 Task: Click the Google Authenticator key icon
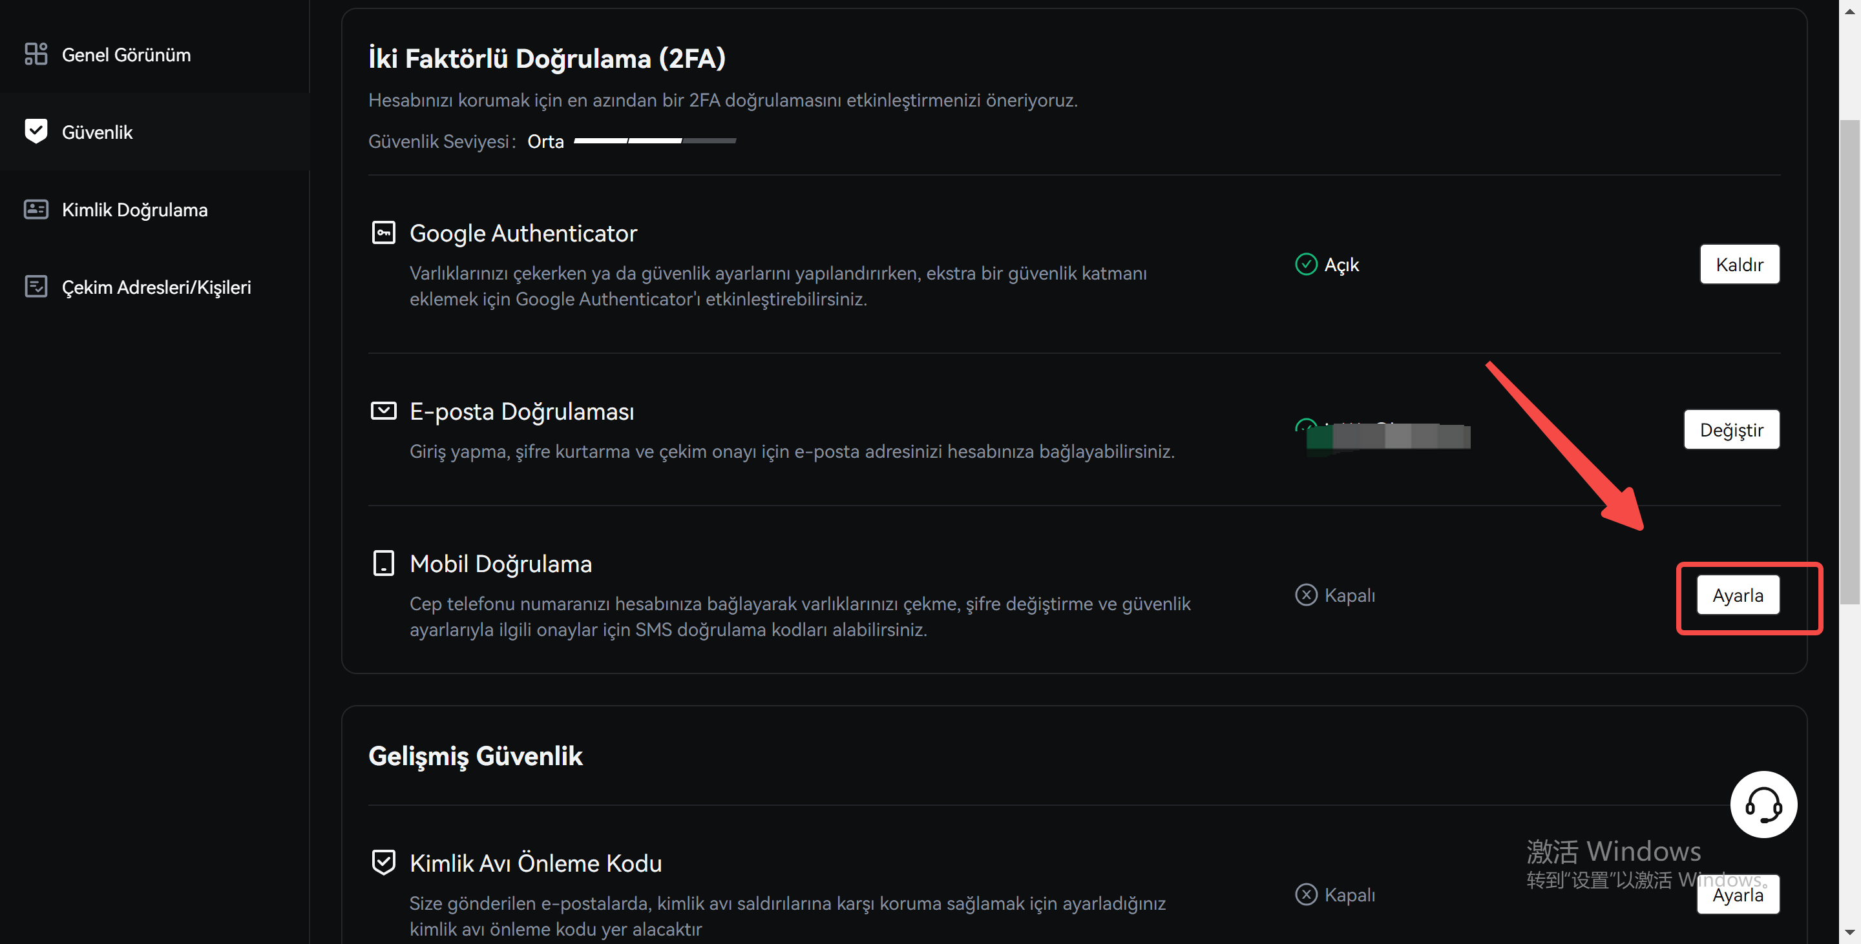[x=383, y=232]
